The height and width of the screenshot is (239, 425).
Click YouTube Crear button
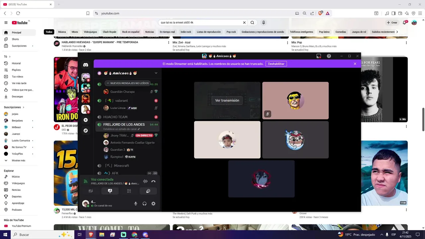coord(392,23)
